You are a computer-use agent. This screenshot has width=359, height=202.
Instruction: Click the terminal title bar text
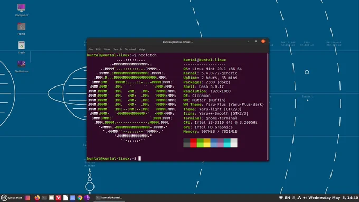point(178,42)
